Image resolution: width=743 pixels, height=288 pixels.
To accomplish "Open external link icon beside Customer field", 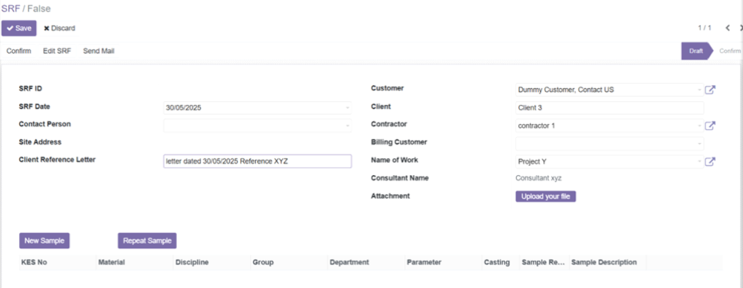I will coord(710,90).
